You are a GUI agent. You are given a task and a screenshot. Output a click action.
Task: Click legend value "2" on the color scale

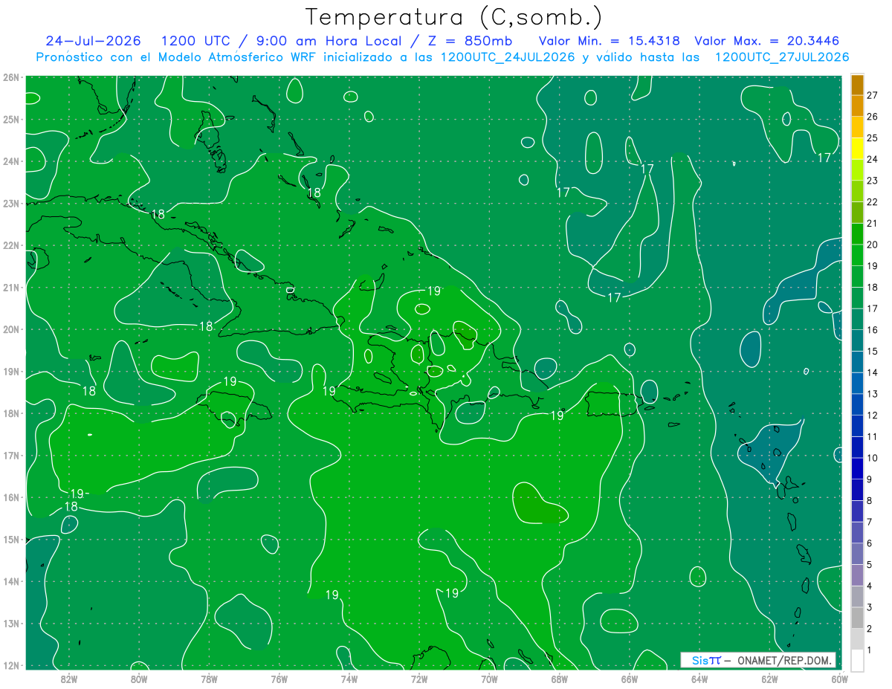pyautogui.click(x=870, y=629)
